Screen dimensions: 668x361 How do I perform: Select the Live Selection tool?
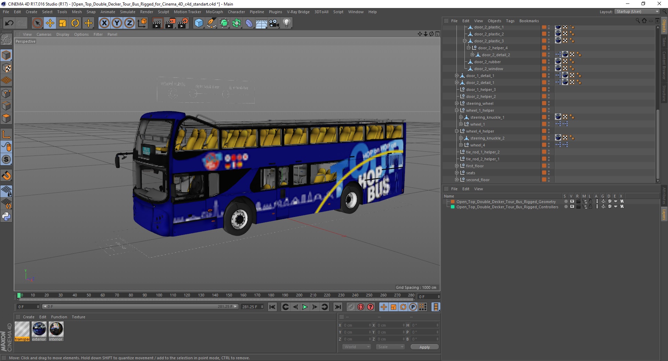37,23
